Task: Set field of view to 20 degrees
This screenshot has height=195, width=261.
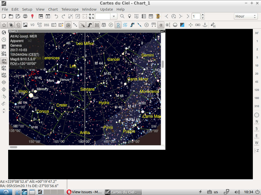Action: pyautogui.click(x=257, y=74)
